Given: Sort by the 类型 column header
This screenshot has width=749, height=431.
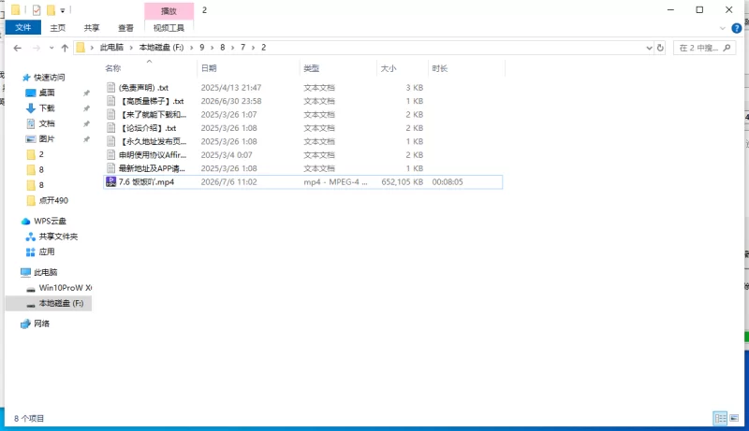Looking at the screenshot, I should 312,68.
